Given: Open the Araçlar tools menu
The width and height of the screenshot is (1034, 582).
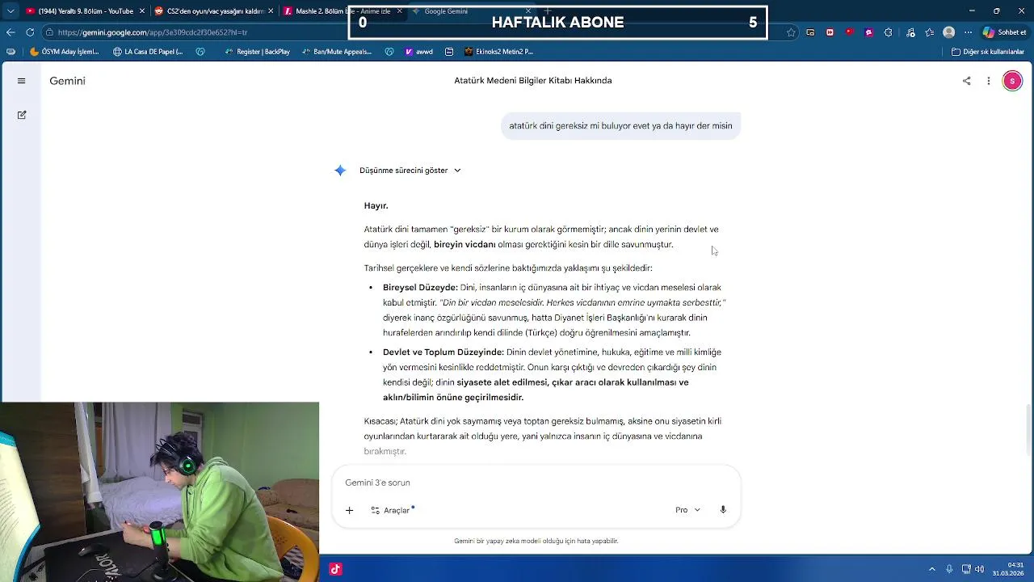Looking at the screenshot, I should point(391,510).
